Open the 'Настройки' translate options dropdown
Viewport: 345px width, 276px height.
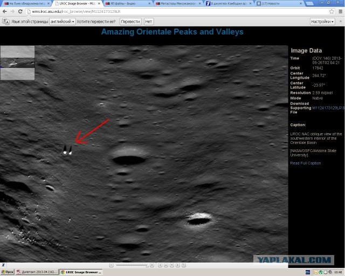(322, 22)
